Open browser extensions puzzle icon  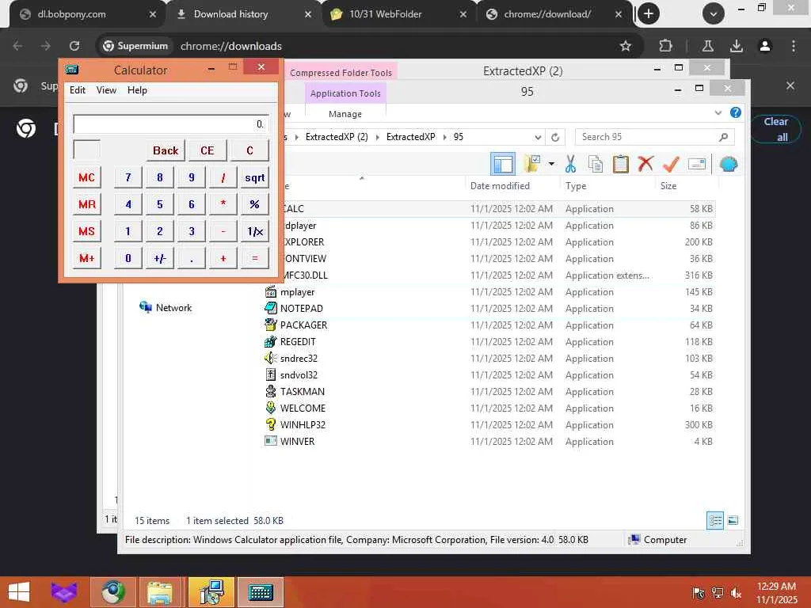point(665,46)
